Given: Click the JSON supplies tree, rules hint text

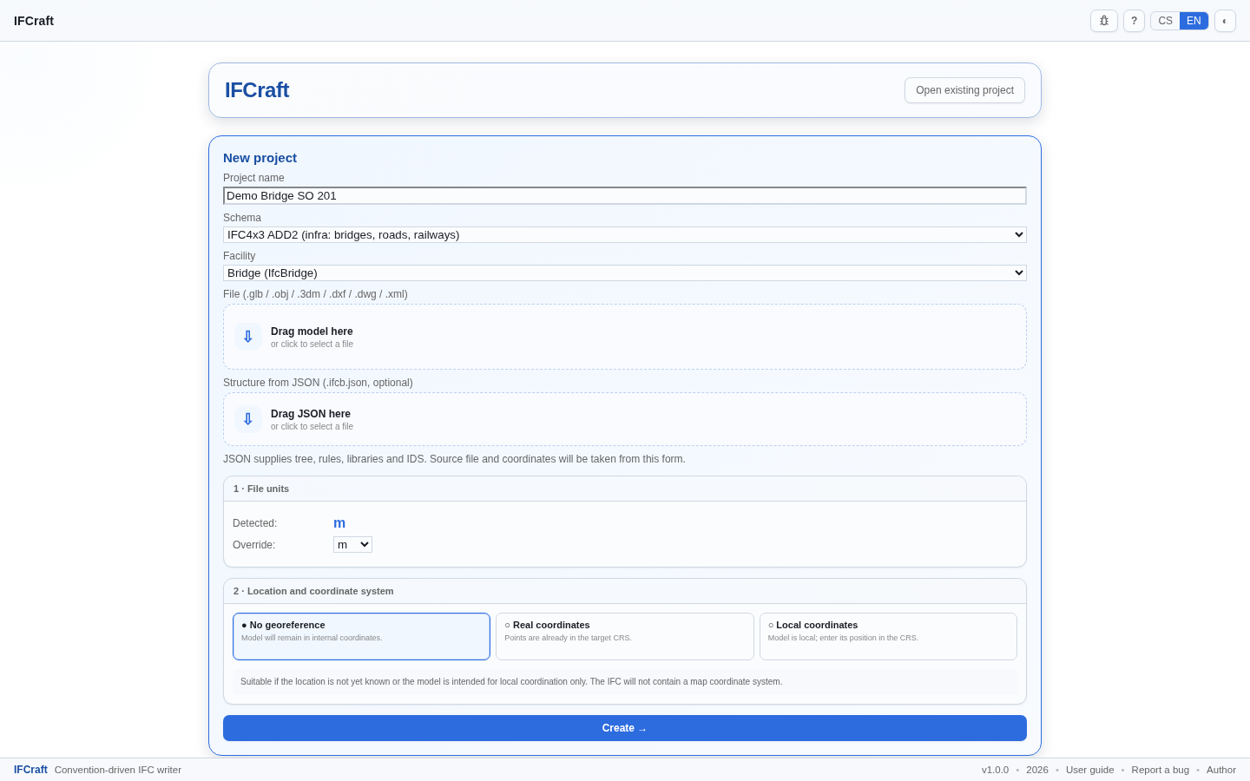Looking at the screenshot, I should point(454,459).
